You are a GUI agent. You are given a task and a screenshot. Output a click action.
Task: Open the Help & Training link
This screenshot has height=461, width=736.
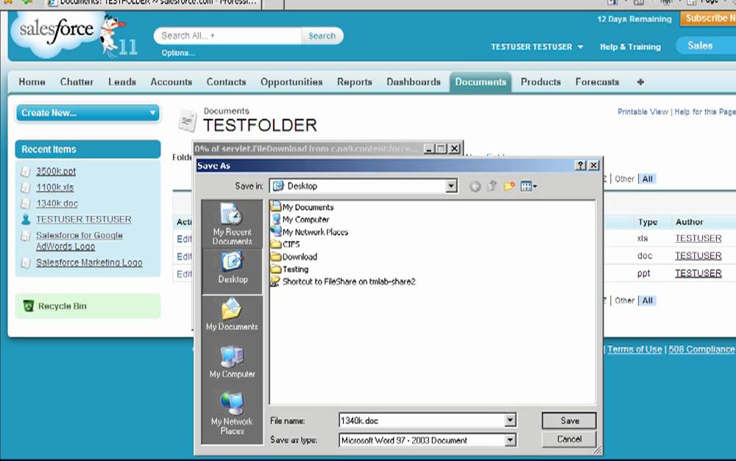tap(631, 47)
